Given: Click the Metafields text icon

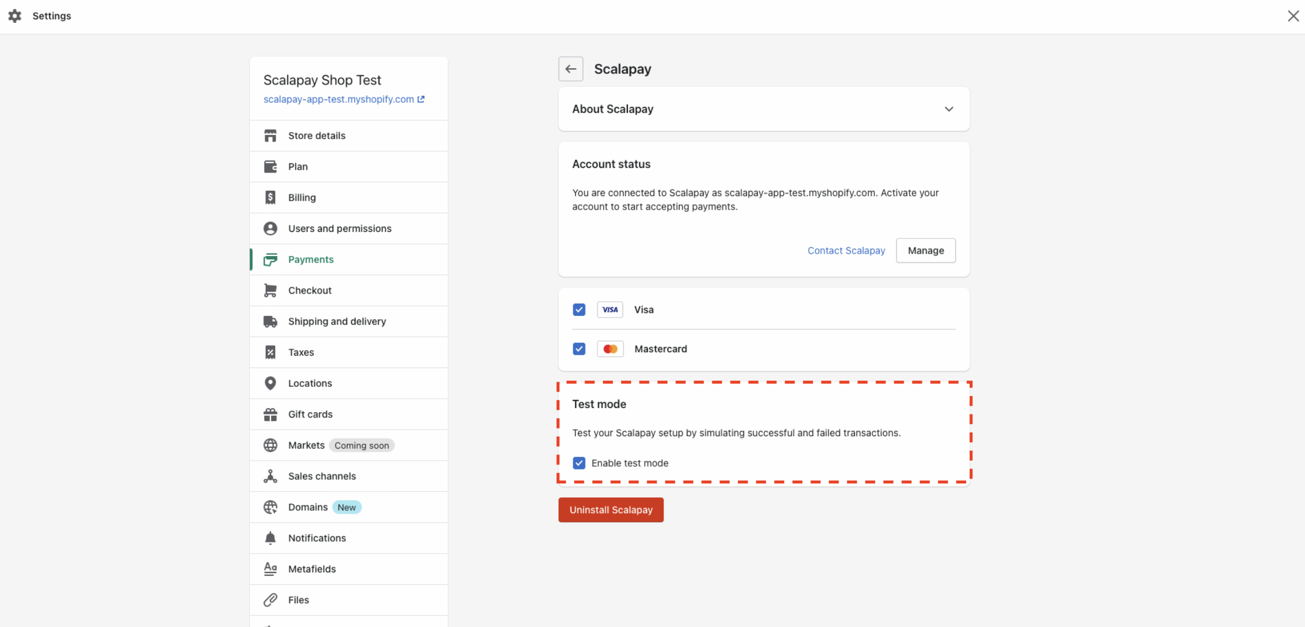Looking at the screenshot, I should click(270, 569).
